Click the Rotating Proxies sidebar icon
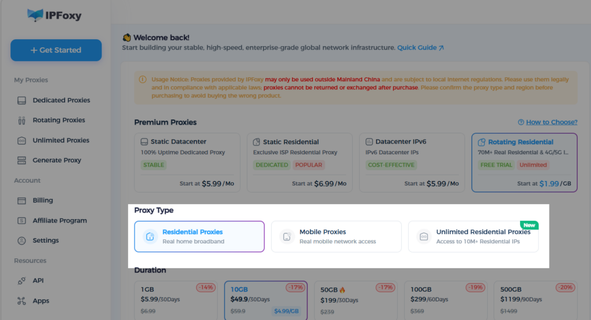Image resolution: width=591 pixels, height=320 pixels. click(22, 121)
